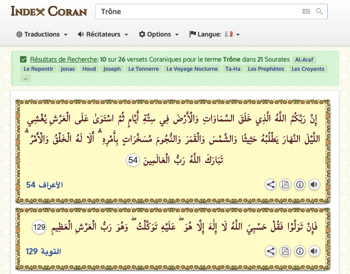Screen dimensions: 350x274
Task: Click the share icon for Al-Araf verse 54
Action: click(271, 184)
